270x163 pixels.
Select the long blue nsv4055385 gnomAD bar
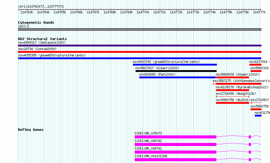click(140, 58)
